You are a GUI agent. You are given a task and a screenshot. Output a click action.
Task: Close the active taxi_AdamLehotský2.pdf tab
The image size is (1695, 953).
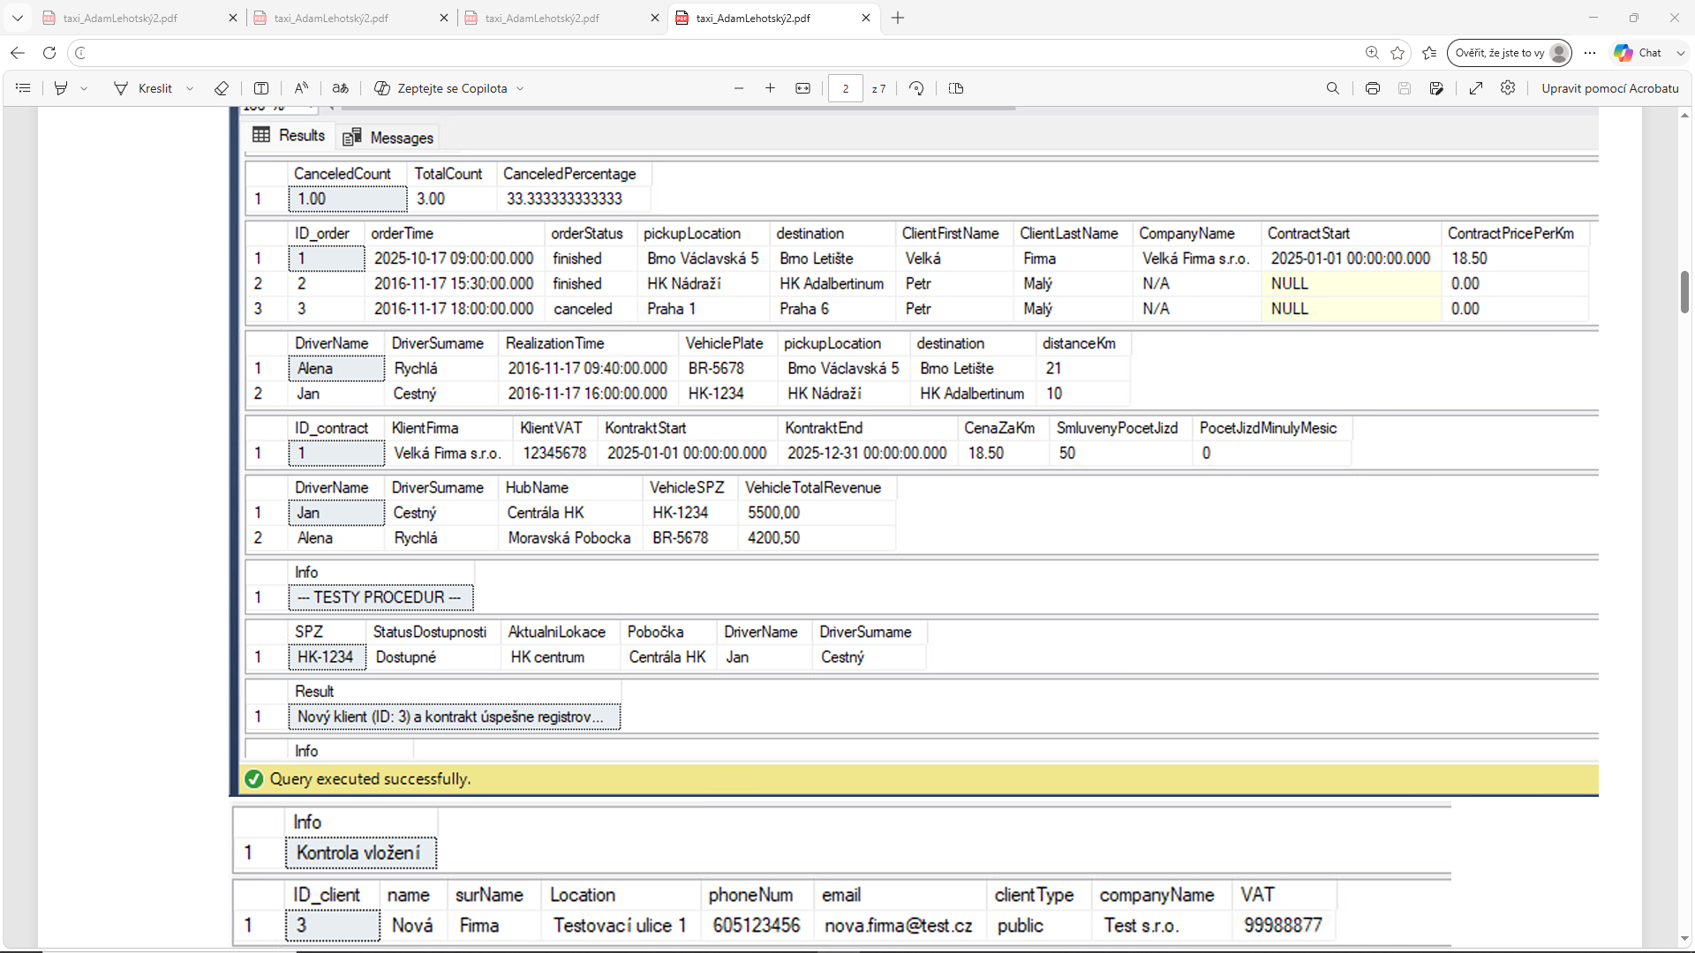click(x=866, y=18)
